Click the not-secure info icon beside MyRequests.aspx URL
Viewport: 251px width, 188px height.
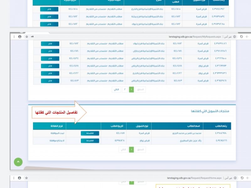pos(234,37)
